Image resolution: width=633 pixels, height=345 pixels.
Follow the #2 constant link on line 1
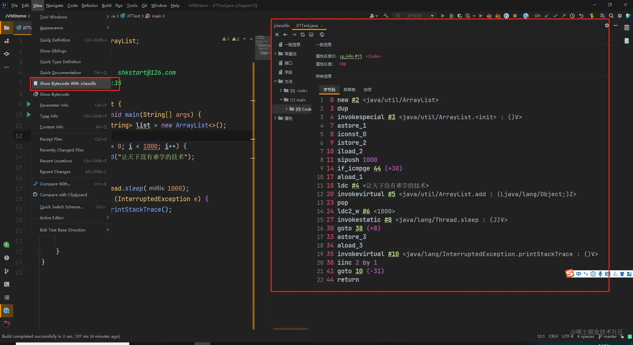coord(355,100)
